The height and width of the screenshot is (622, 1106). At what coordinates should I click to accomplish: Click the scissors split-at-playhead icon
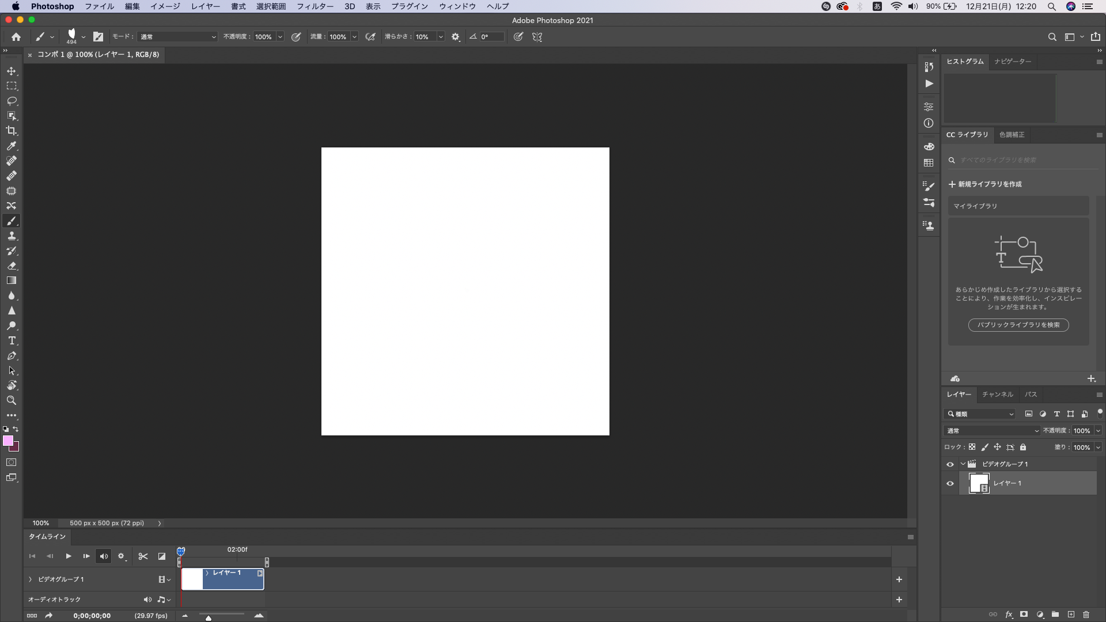tap(143, 556)
